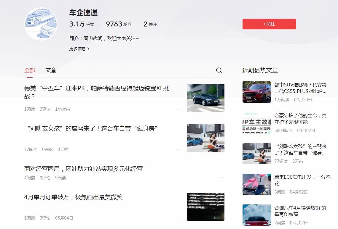
Task: Click the 9763 粉丝 follower count
Action: (x=119, y=24)
